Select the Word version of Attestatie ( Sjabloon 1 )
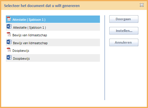The width and height of the screenshot is (148, 108). pyautogui.click(x=53, y=27)
